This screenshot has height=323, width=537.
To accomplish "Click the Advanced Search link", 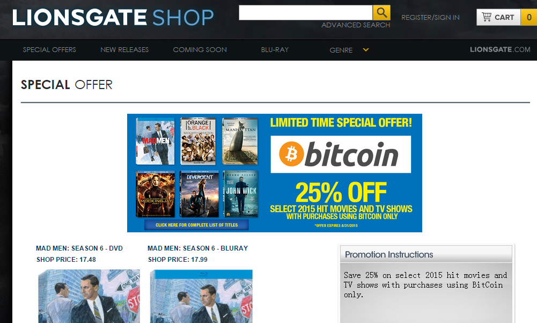I will [x=356, y=25].
